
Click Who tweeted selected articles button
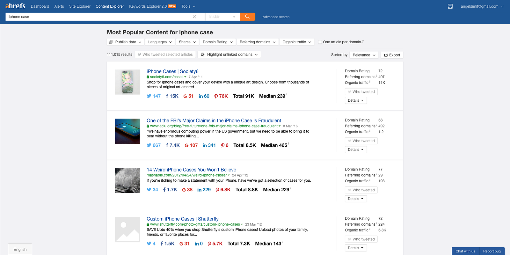(x=165, y=55)
